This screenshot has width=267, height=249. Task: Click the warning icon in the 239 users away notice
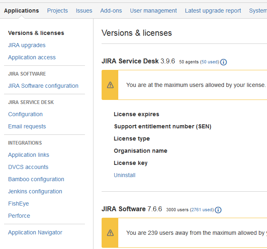pos(110,233)
